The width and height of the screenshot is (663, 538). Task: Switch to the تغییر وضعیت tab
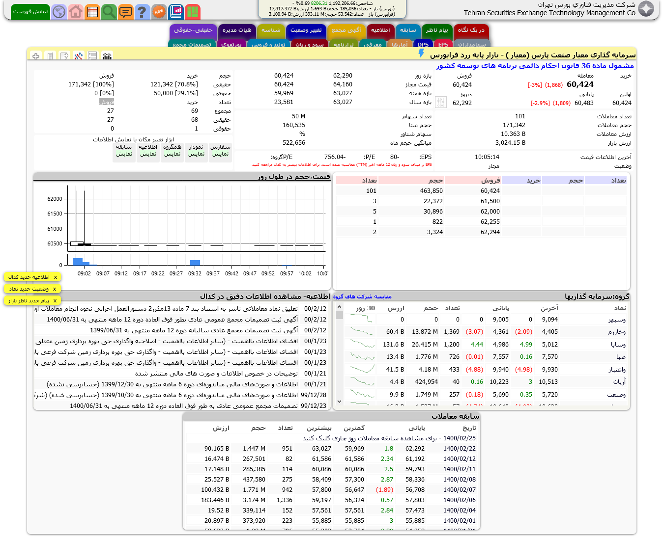tap(306, 31)
